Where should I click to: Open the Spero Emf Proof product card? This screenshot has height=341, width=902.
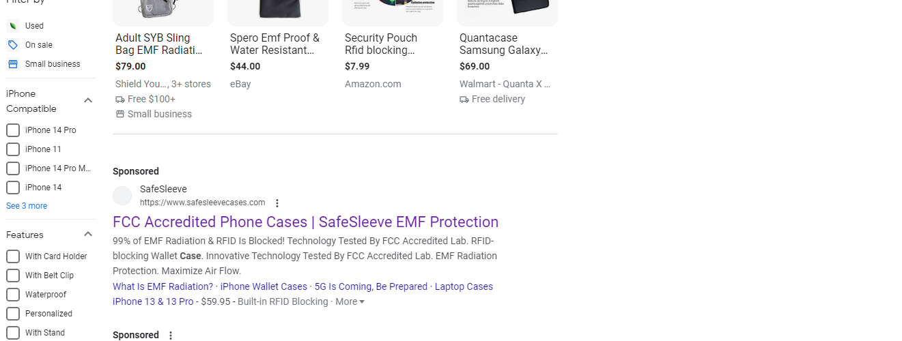pyautogui.click(x=274, y=44)
